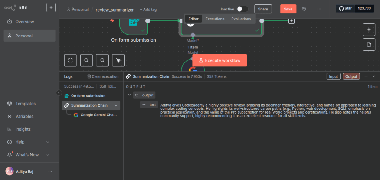
Task: Zoom out on the workflow canvas
Action: pyautogui.click(x=102, y=60)
